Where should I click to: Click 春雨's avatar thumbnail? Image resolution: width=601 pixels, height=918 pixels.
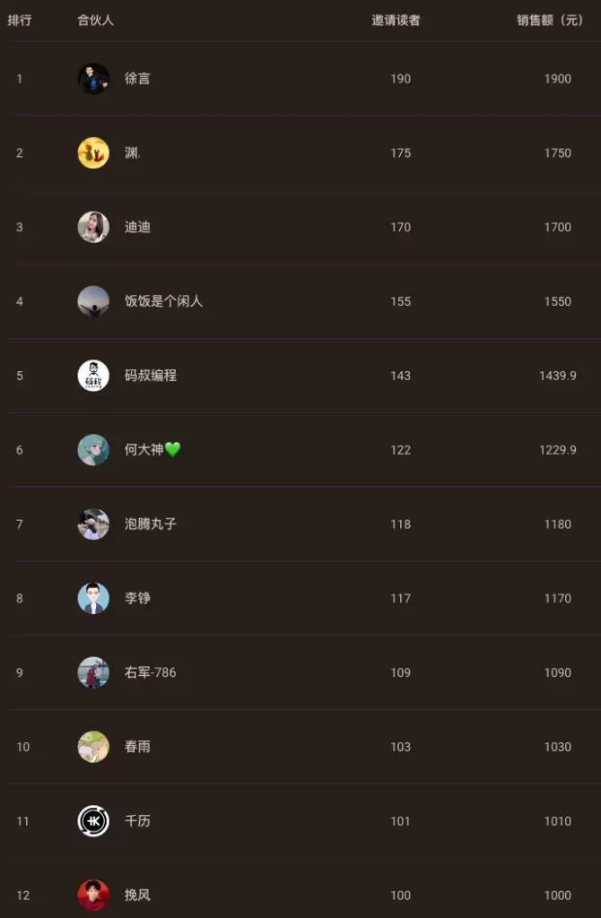93,747
